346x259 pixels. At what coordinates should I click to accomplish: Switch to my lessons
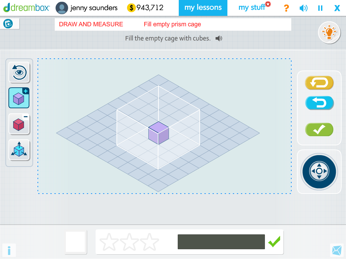pyautogui.click(x=203, y=7)
